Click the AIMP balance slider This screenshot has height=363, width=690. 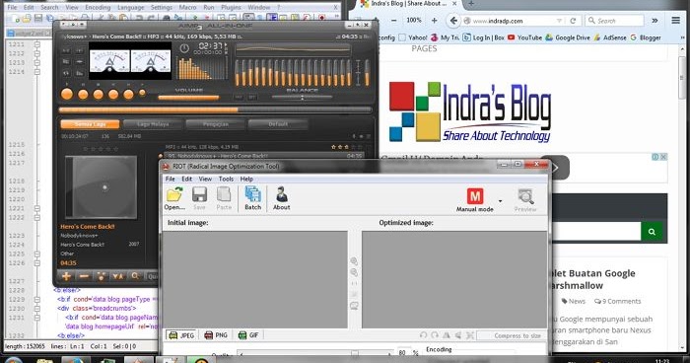pos(302,98)
